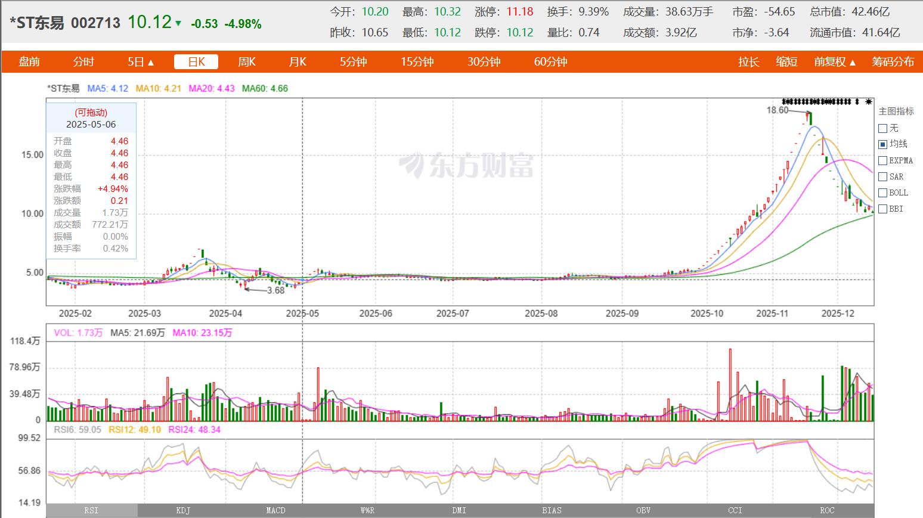923x518 pixels.
Task: Click 拉长 to stretch the chart
Action: coord(748,61)
